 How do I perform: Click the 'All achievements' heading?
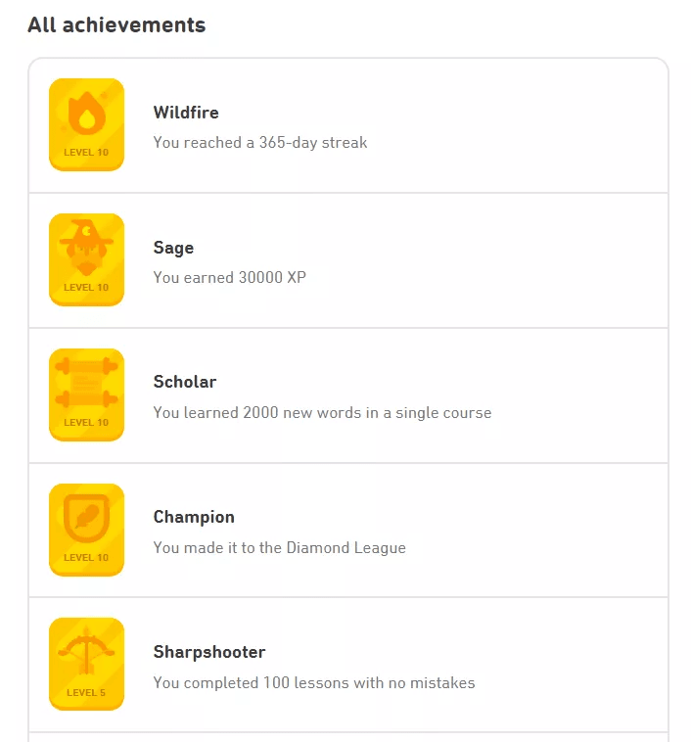point(116,25)
